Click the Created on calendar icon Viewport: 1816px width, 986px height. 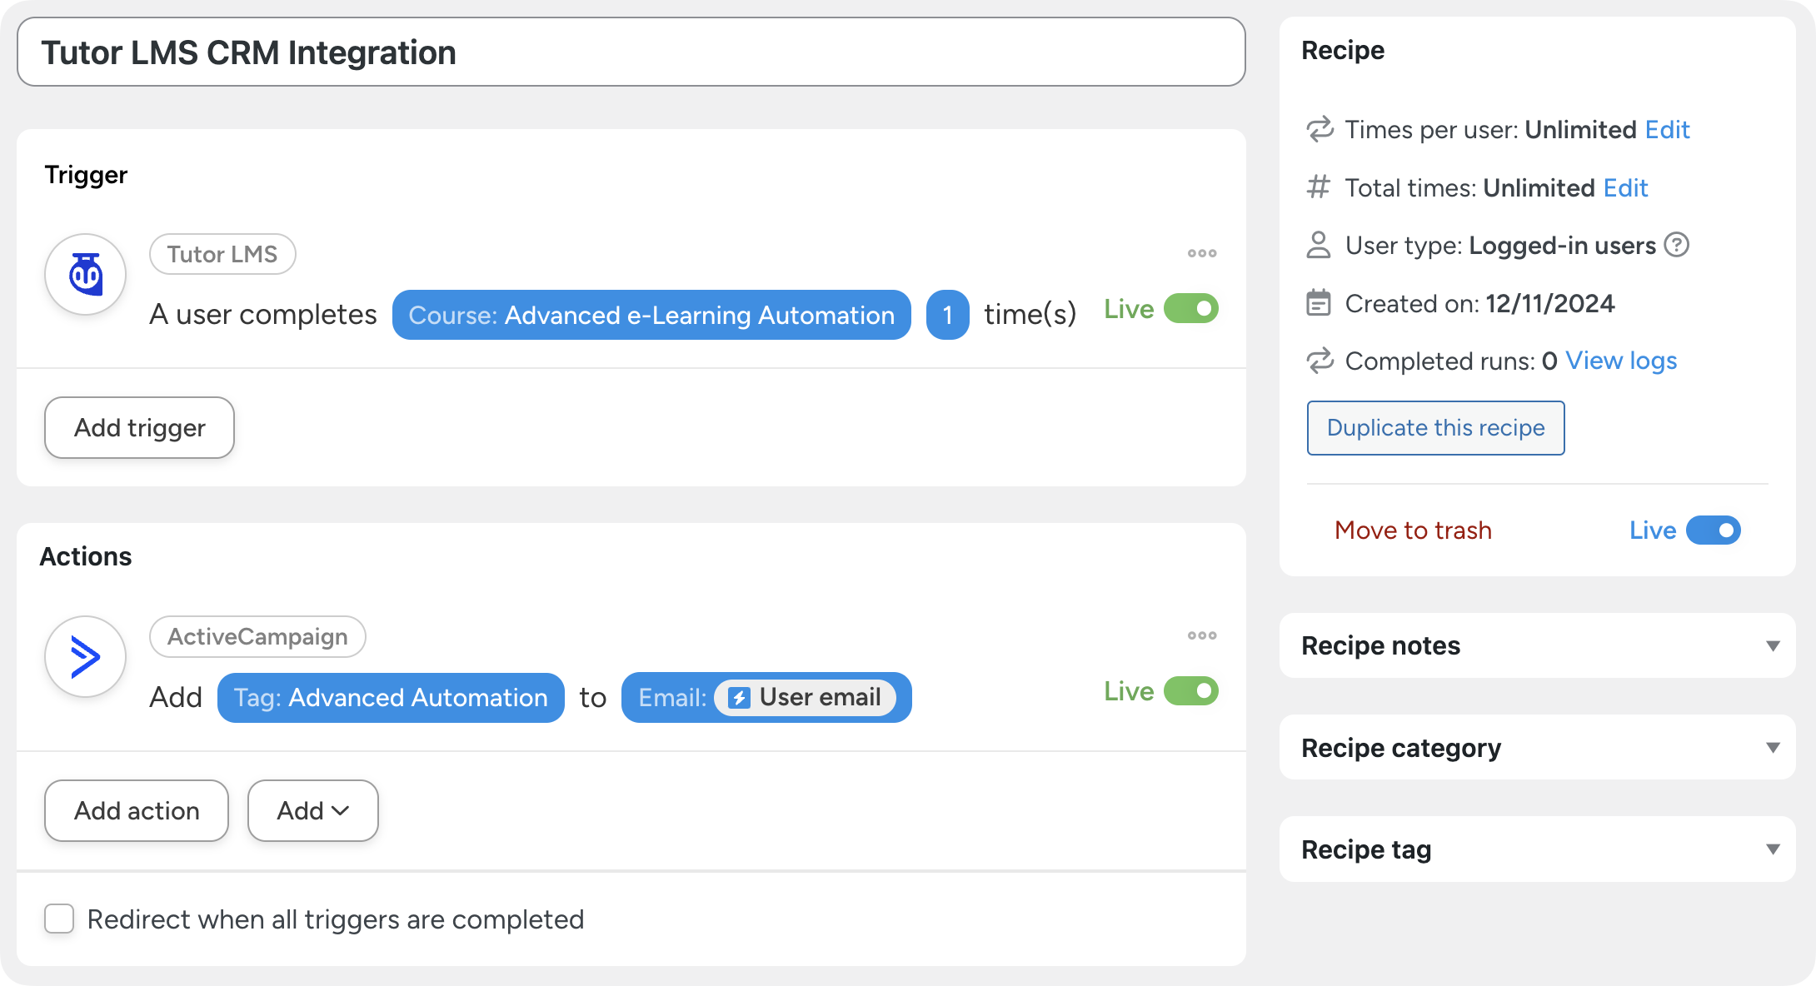click(x=1318, y=303)
